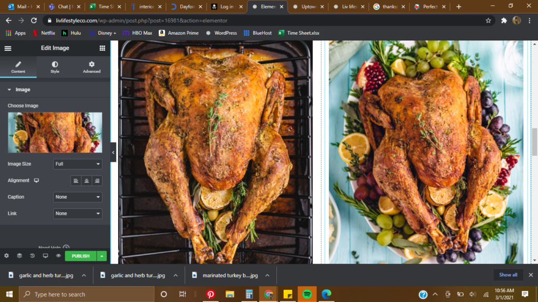
Task: Open the Chrome profile avatar
Action: point(517,20)
